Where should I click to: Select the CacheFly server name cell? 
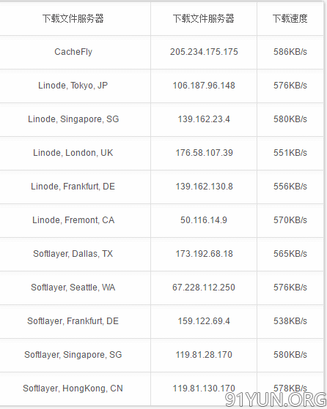pyautogui.click(x=73, y=52)
